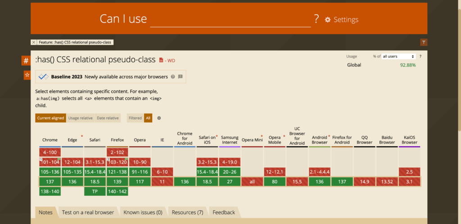Click the WD spec document icon
This screenshot has height=224, width=461.
[x=161, y=60]
